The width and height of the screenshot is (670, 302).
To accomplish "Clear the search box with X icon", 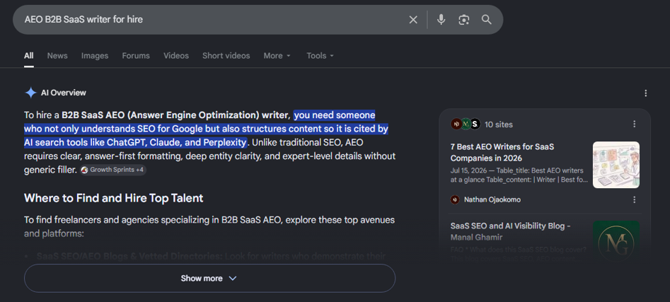I will coord(412,20).
